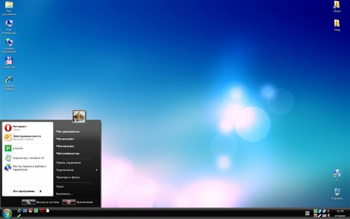
Task: Select the Temp folder on the desktop
Action: [337, 25]
